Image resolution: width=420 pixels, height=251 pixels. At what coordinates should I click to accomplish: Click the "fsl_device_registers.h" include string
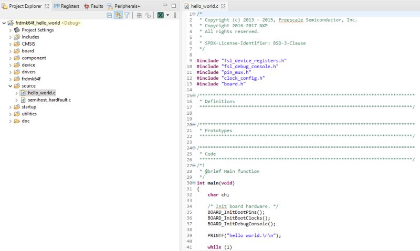254,61
